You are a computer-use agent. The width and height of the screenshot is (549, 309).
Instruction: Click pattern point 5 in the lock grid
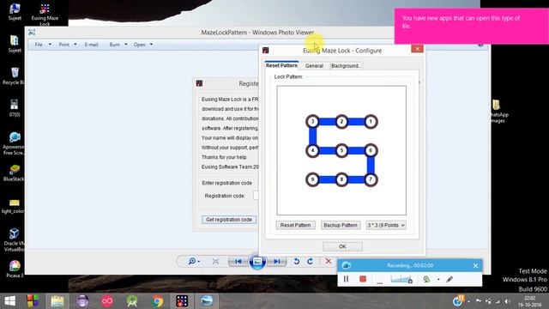click(341, 151)
